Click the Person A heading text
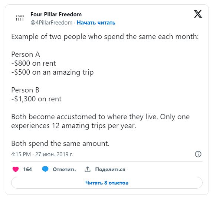Viewport: 213px width, 199px height. (x=26, y=54)
